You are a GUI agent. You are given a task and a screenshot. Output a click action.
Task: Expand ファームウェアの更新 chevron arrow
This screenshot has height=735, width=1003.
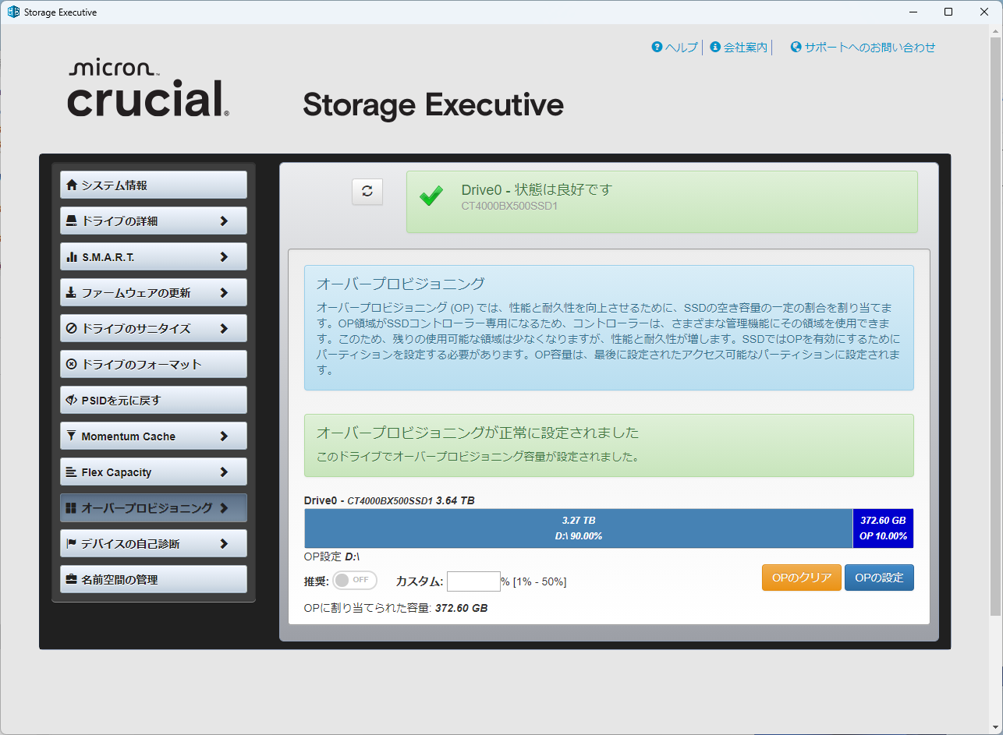224,293
